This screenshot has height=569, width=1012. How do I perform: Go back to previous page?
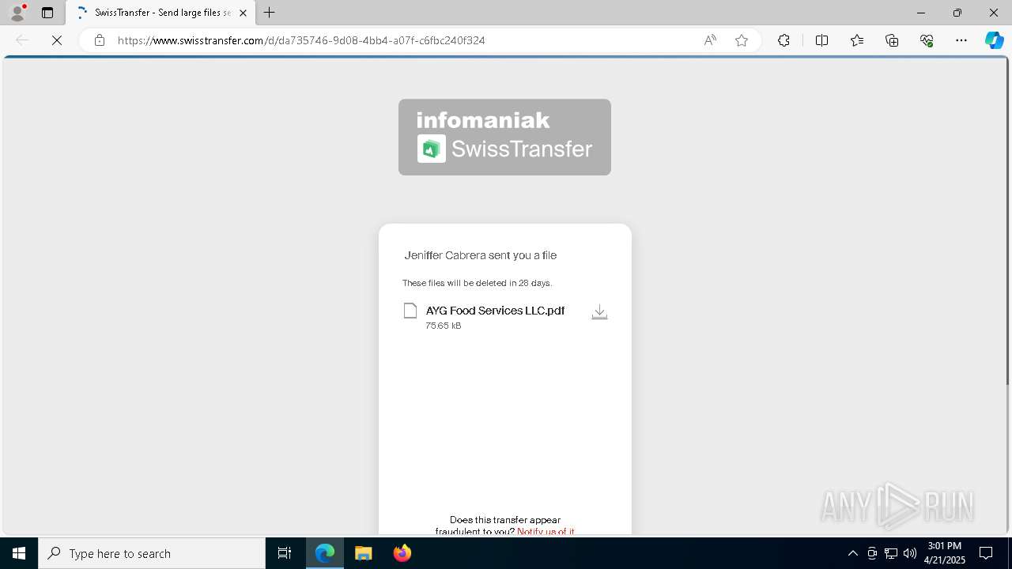pyautogui.click(x=22, y=40)
